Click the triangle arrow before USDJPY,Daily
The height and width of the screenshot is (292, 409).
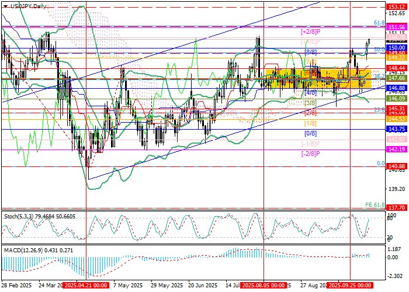click(x=6, y=6)
